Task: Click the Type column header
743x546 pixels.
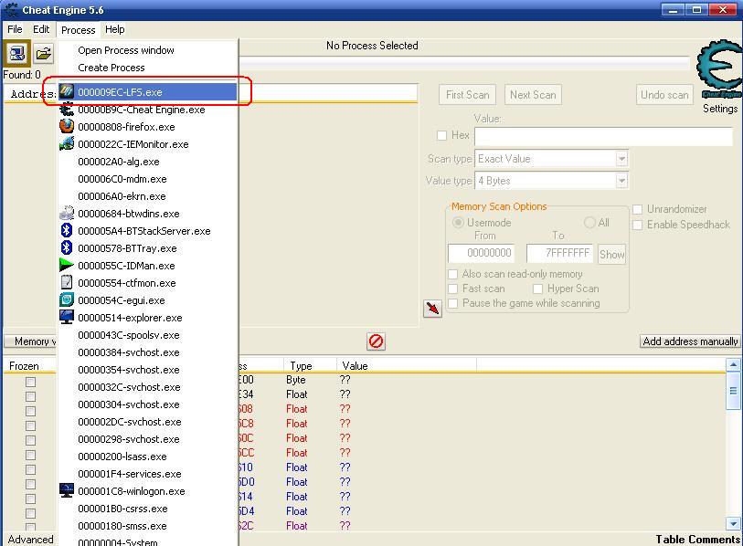Action: click(310, 365)
